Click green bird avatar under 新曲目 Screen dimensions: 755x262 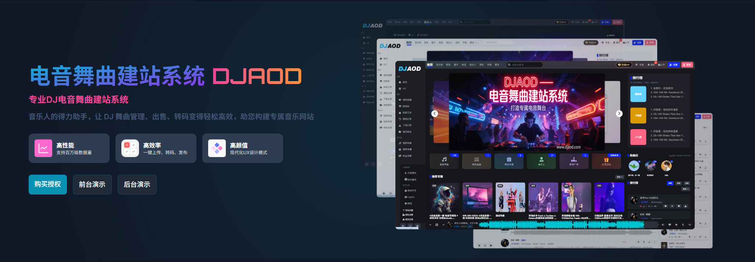pyautogui.click(x=634, y=166)
